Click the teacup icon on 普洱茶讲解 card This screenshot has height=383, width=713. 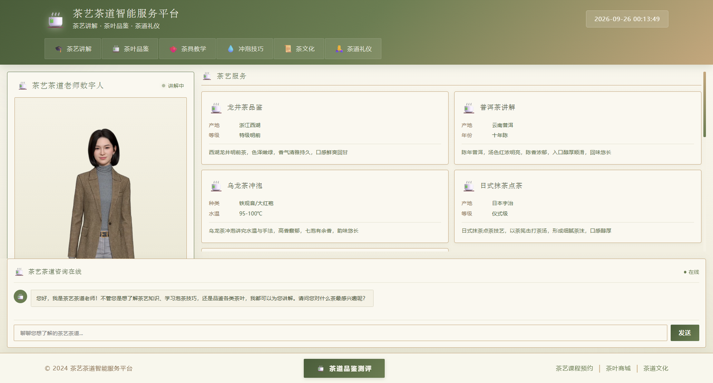tap(469, 108)
